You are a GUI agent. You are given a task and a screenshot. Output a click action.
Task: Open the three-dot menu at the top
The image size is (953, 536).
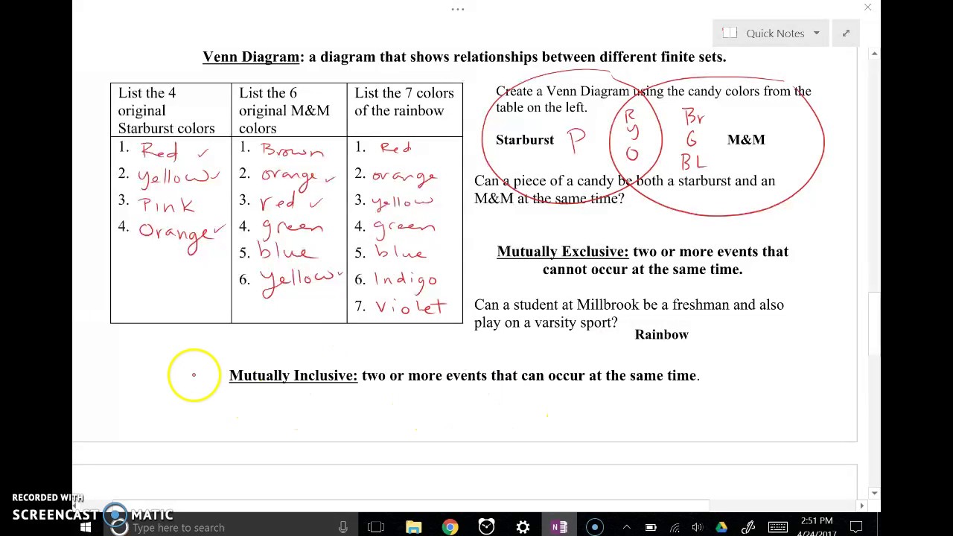[458, 9]
